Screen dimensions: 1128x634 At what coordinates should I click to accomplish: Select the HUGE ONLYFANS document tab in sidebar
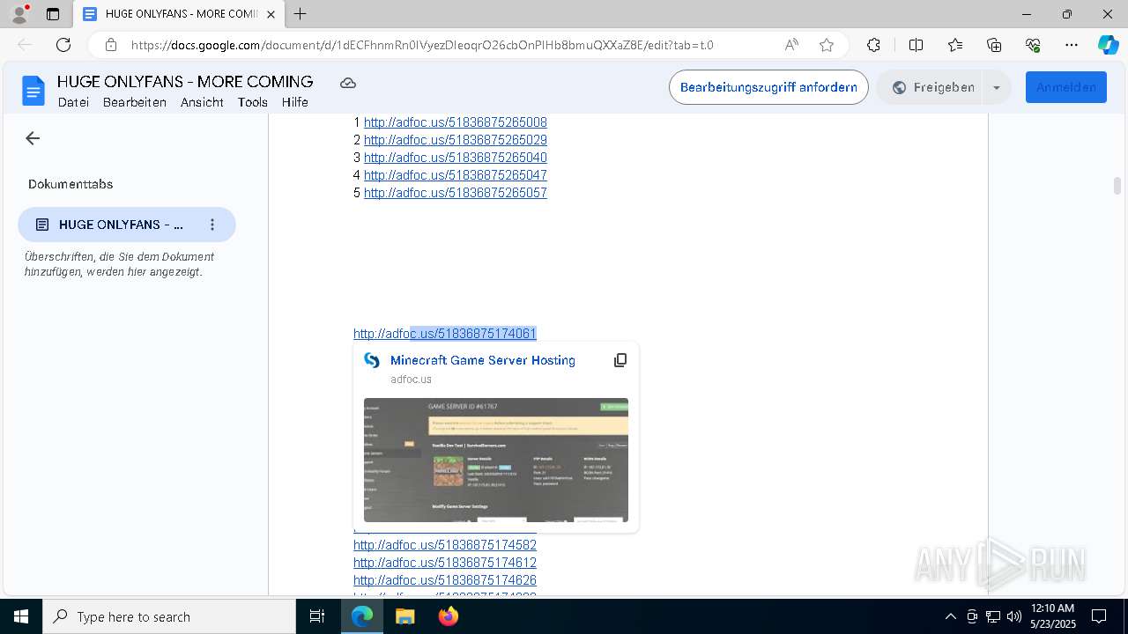coord(127,225)
